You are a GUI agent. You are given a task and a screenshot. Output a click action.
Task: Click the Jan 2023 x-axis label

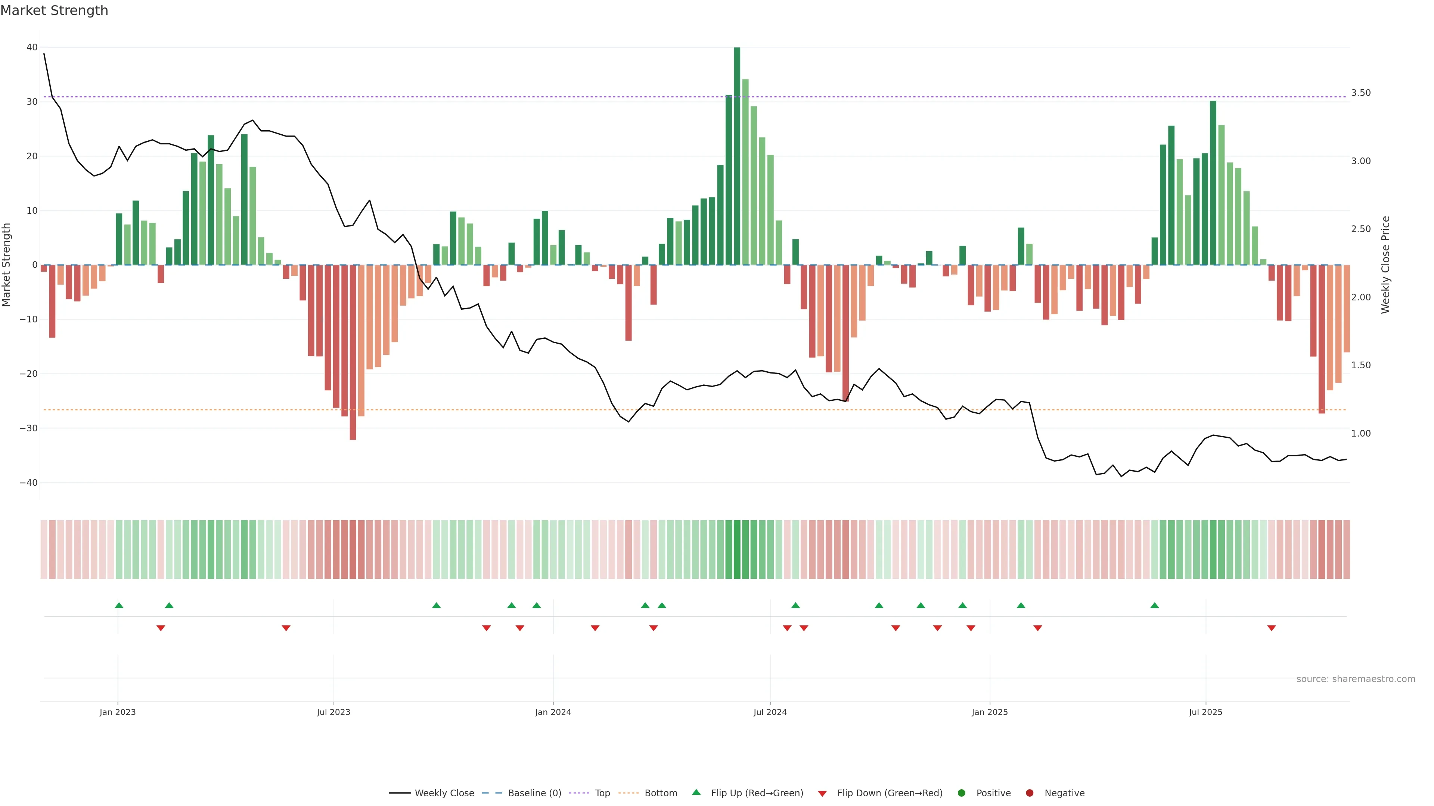point(118,712)
